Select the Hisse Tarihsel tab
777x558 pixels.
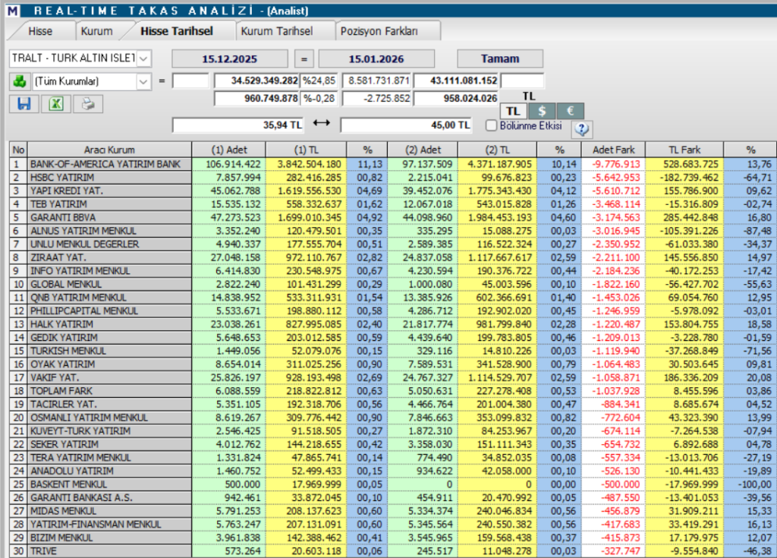coord(177,31)
